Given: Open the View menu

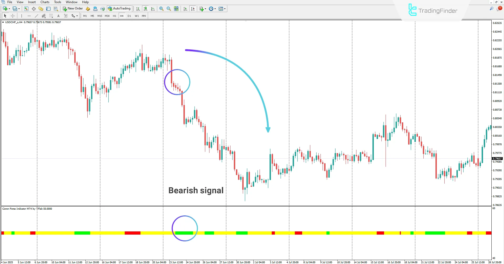Looking at the screenshot, I should pyautogui.click(x=20, y=2).
